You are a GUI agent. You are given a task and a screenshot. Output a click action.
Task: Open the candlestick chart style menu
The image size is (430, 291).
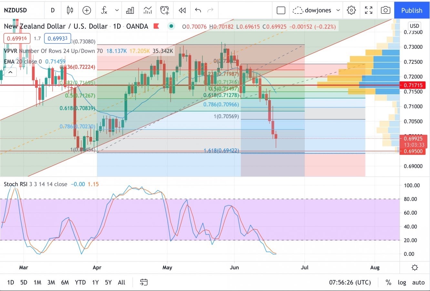click(x=70, y=10)
